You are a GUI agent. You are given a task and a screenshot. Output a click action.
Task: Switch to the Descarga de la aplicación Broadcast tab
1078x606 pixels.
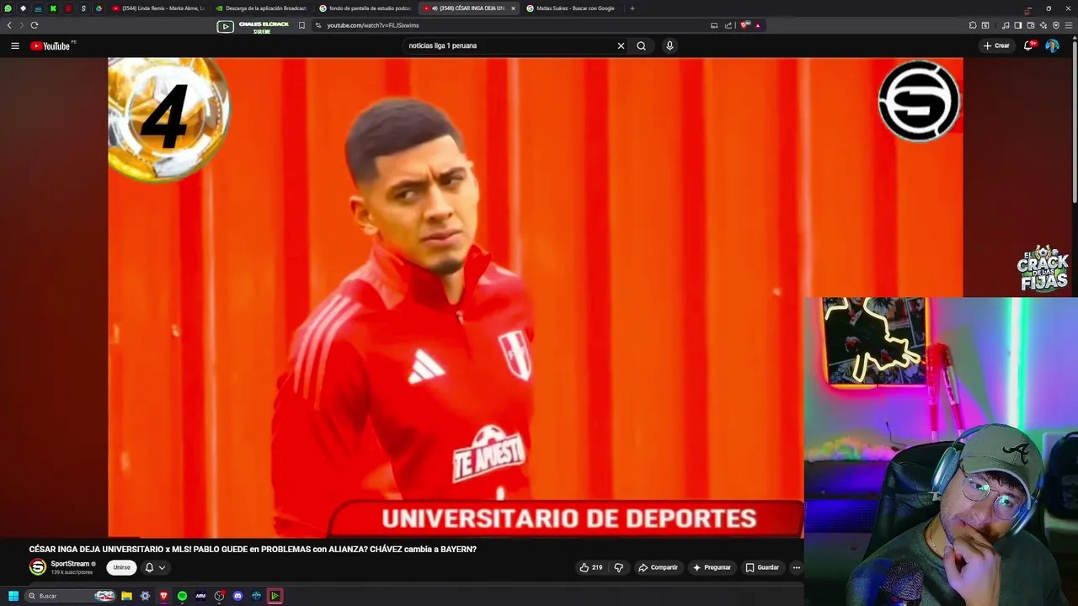click(x=261, y=8)
